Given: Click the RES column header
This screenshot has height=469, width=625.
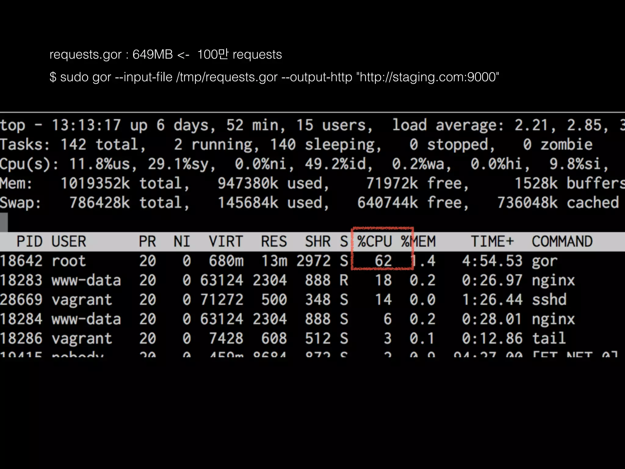Looking at the screenshot, I should [x=274, y=242].
